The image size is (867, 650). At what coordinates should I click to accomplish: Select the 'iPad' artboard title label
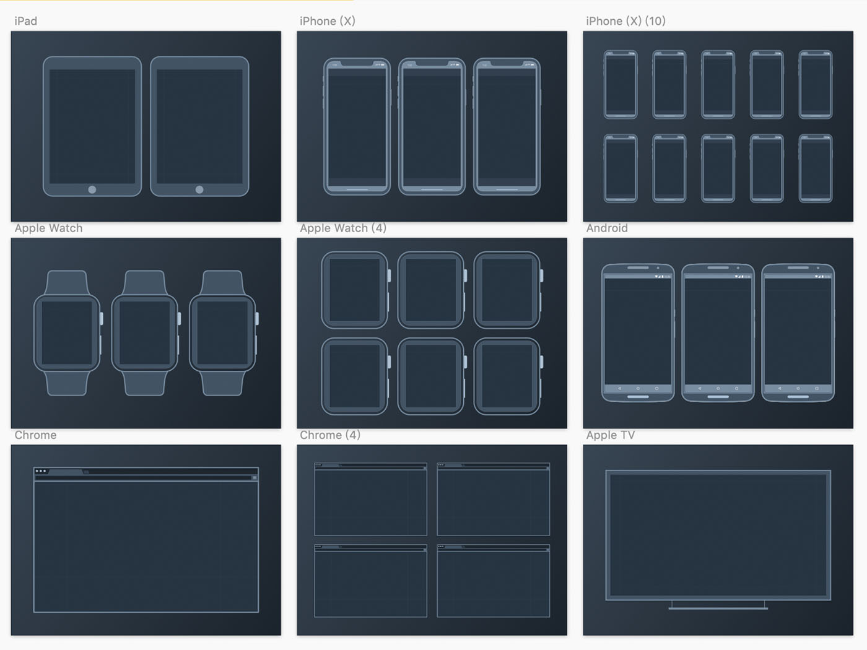(25, 21)
